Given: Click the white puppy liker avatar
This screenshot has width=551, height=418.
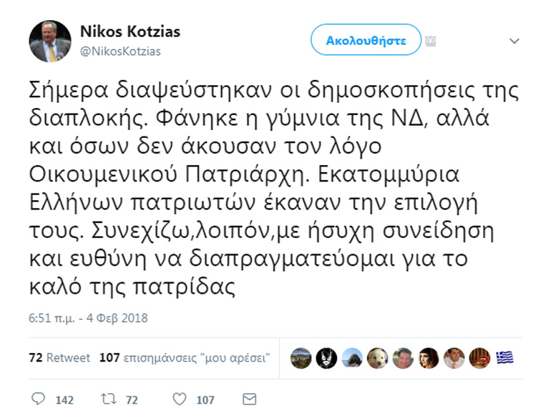Looking at the screenshot, I should point(377,358).
